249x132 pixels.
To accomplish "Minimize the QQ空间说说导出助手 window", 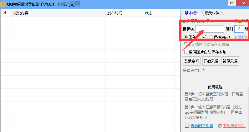I will pyautogui.click(x=223, y=3).
